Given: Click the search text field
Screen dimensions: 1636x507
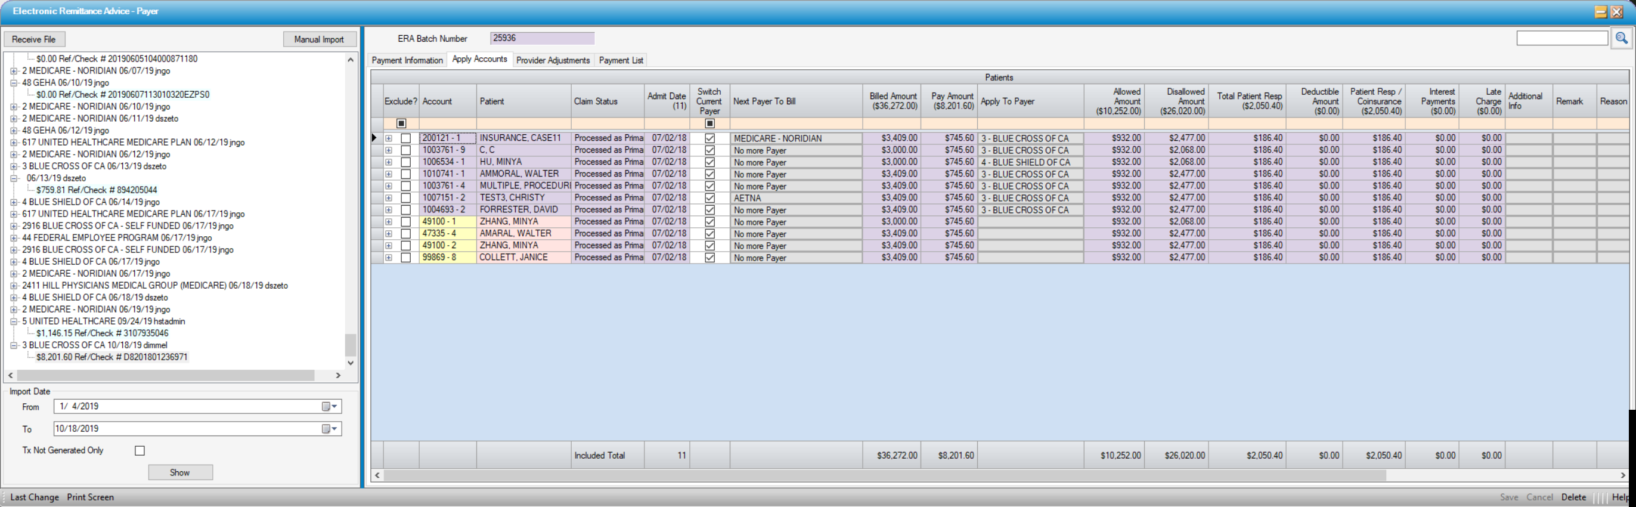Looking at the screenshot, I should point(1561,38).
